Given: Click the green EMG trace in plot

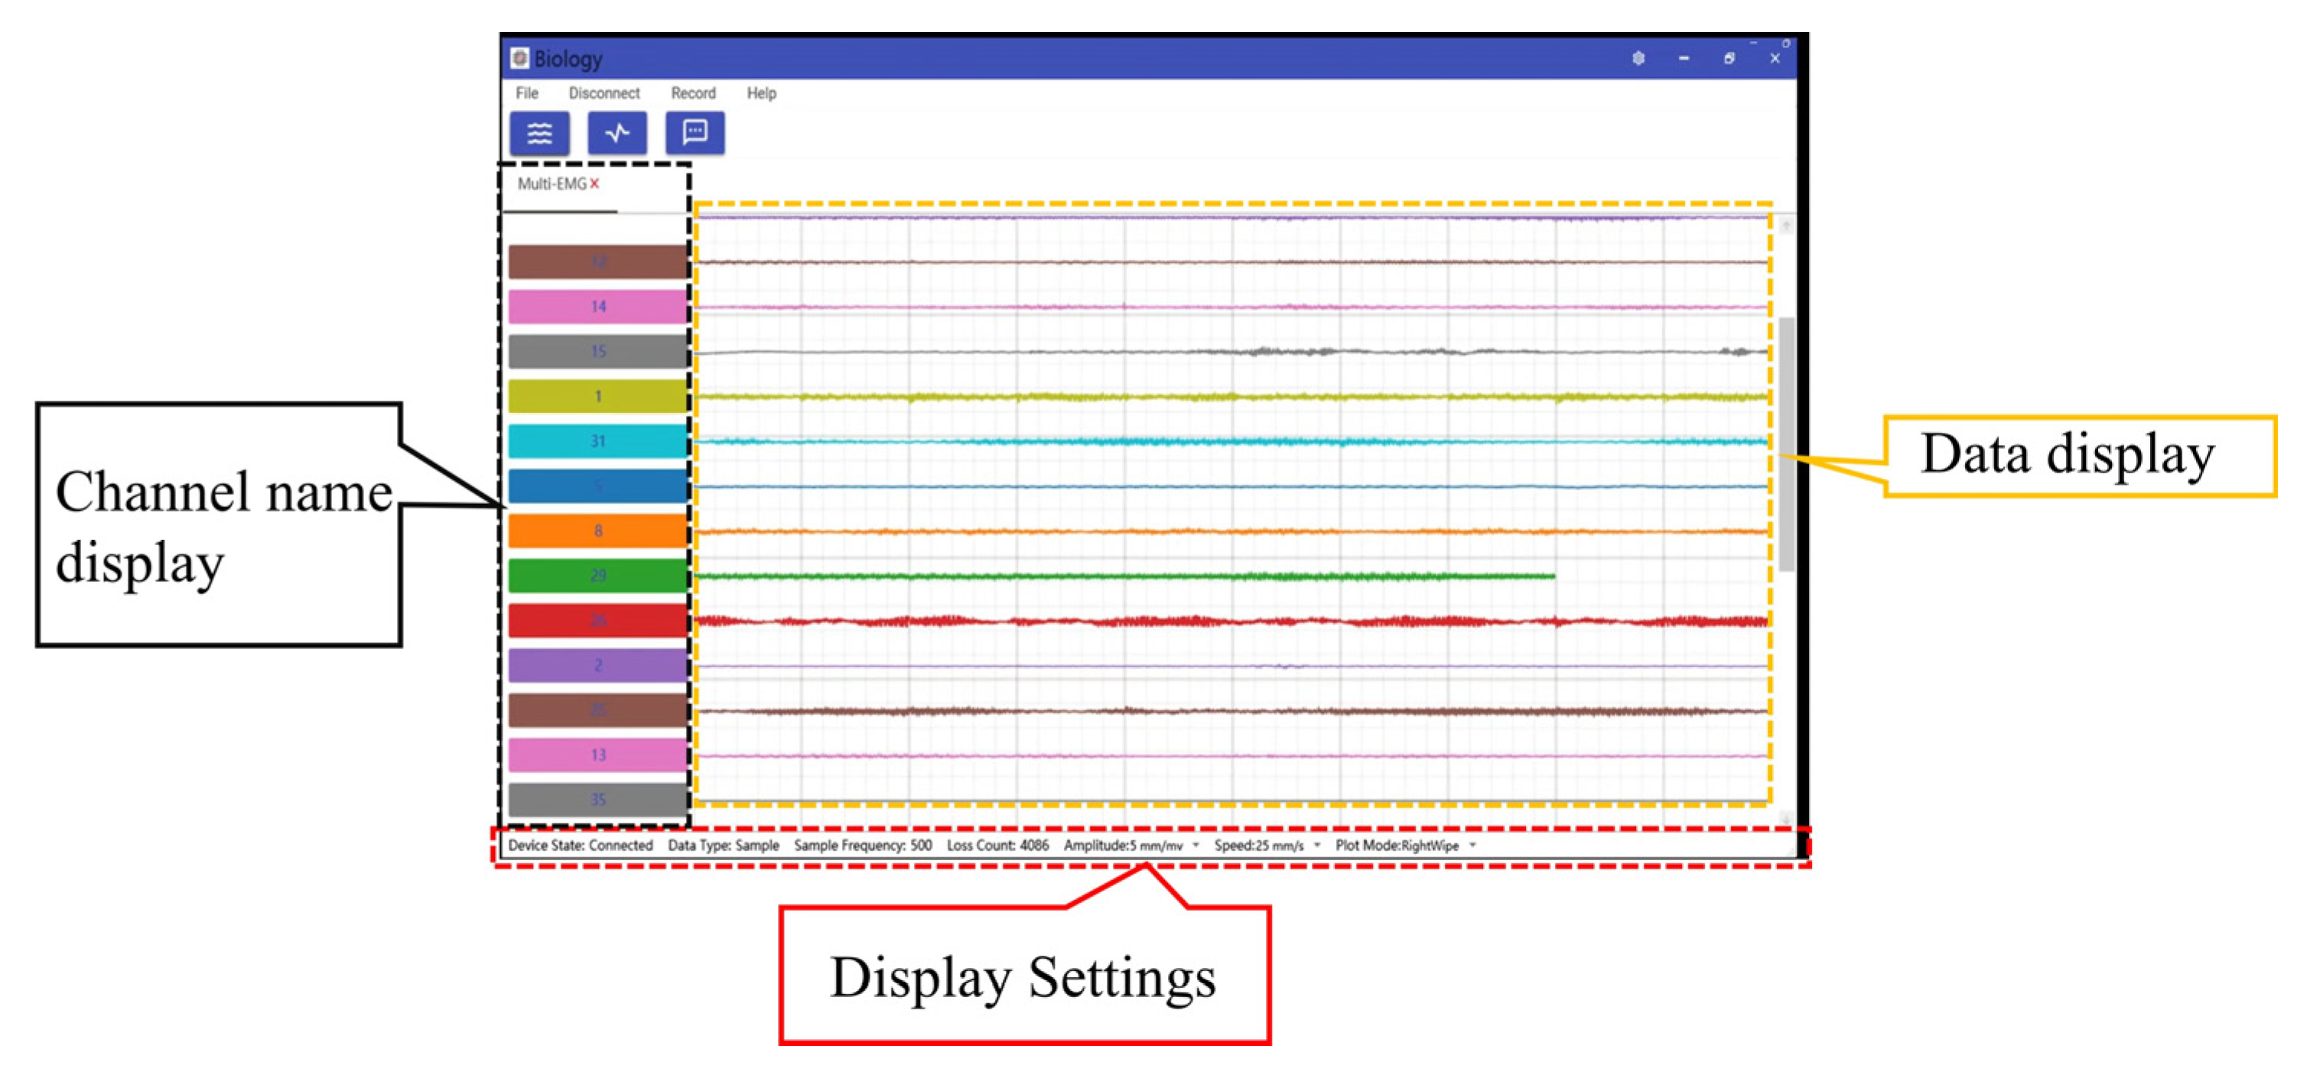Looking at the screenshot, I should click(x=1124, y=576).
